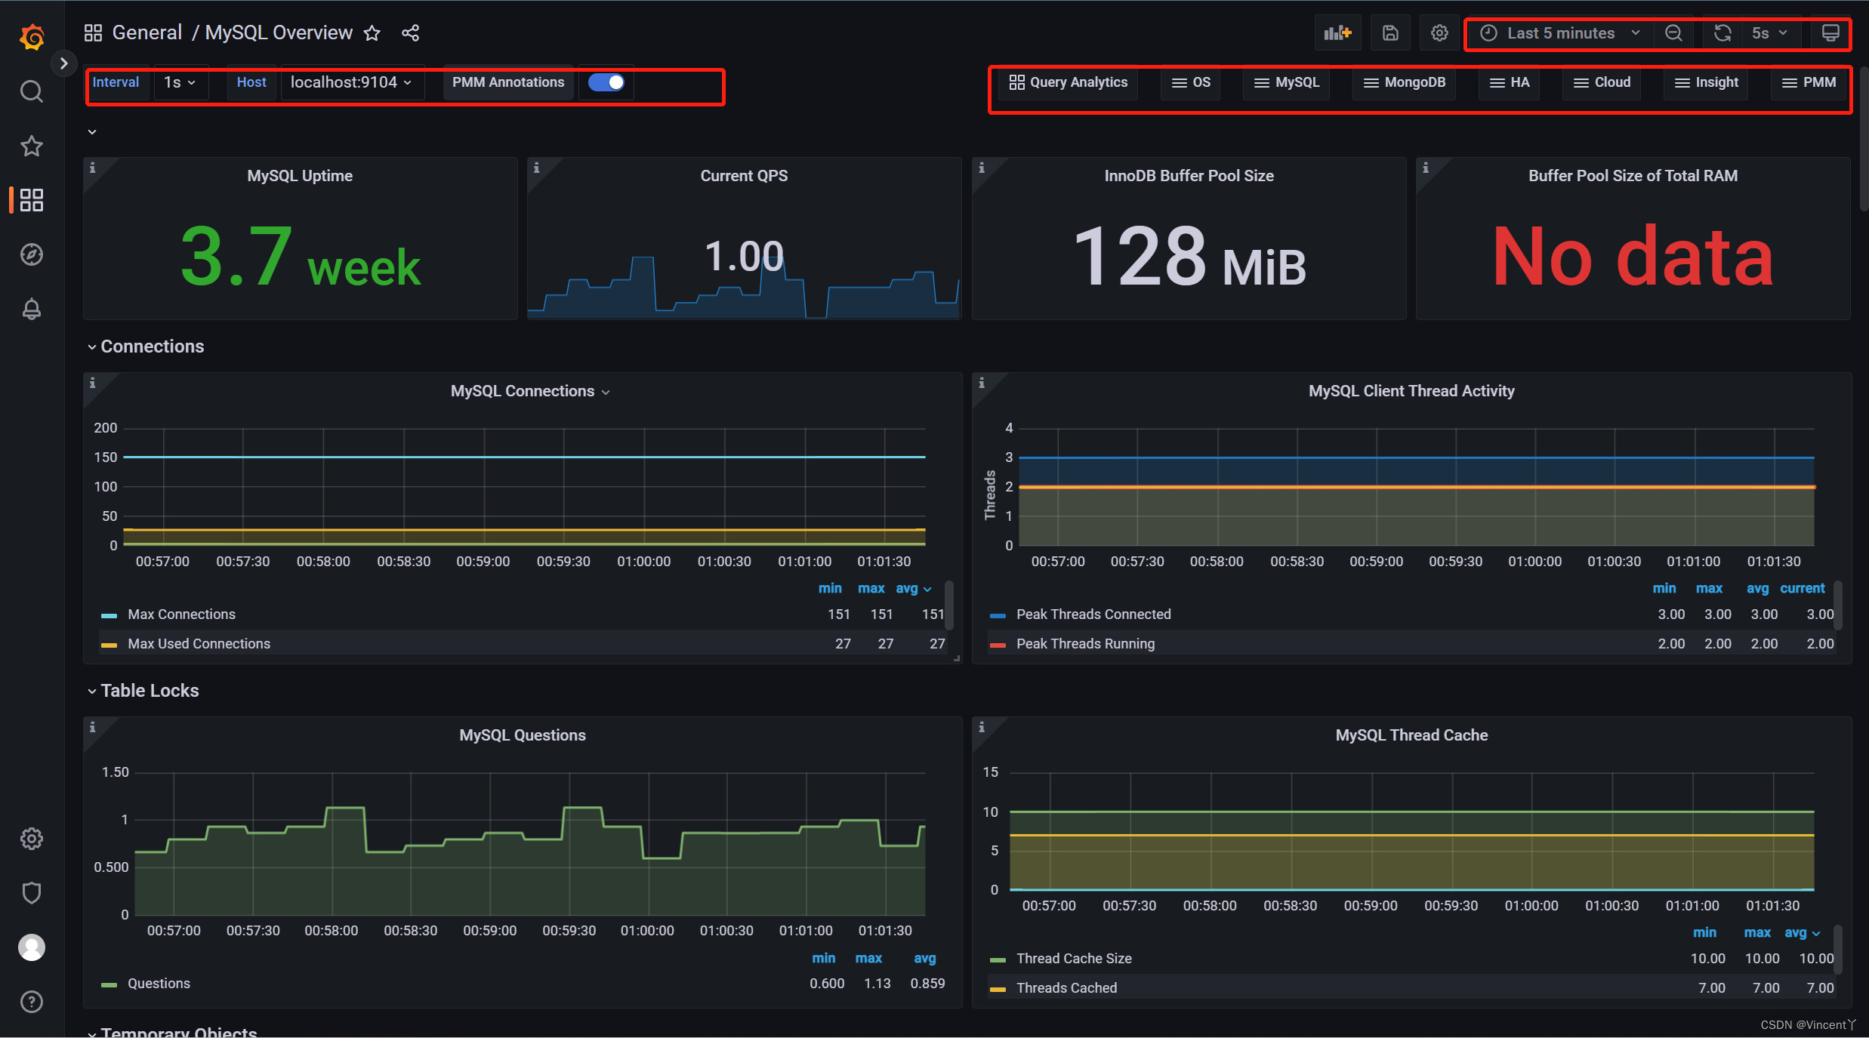This screenshot has width=1869, height=1038.
Task: Open Configuration gear icon in sidebar
Action: tap(31, 839)
